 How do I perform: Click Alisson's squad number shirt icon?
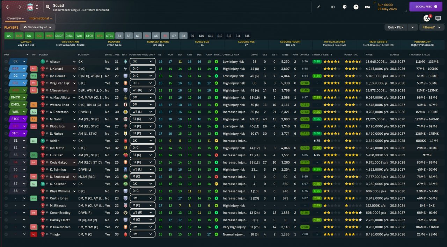(x=43, y=61)
